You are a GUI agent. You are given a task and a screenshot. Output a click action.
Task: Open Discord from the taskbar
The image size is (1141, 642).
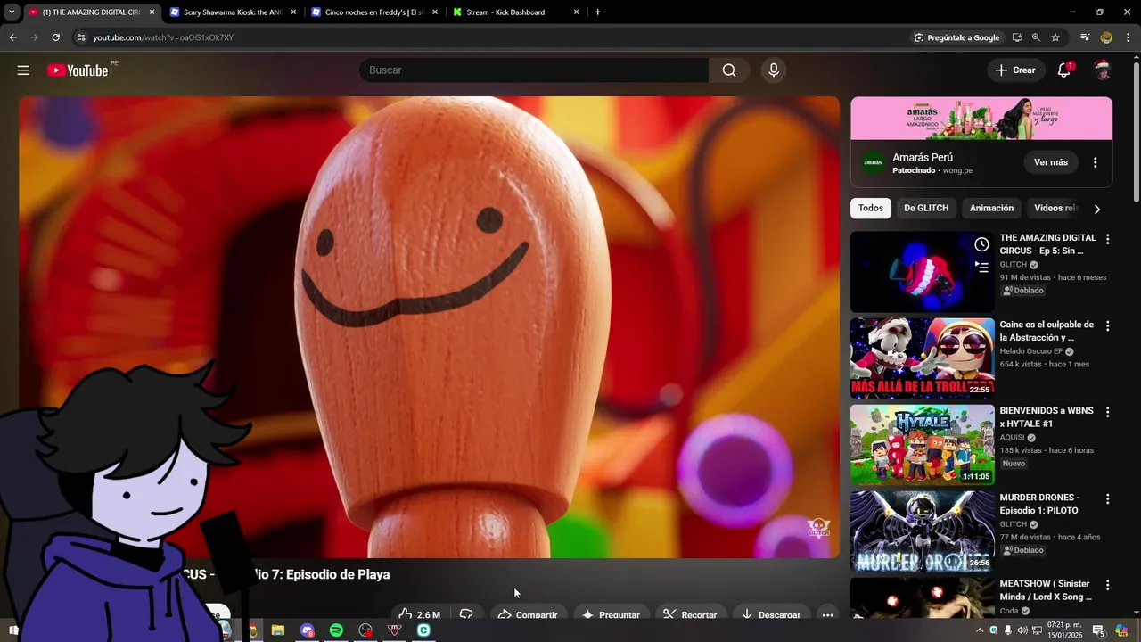point(308,630)
